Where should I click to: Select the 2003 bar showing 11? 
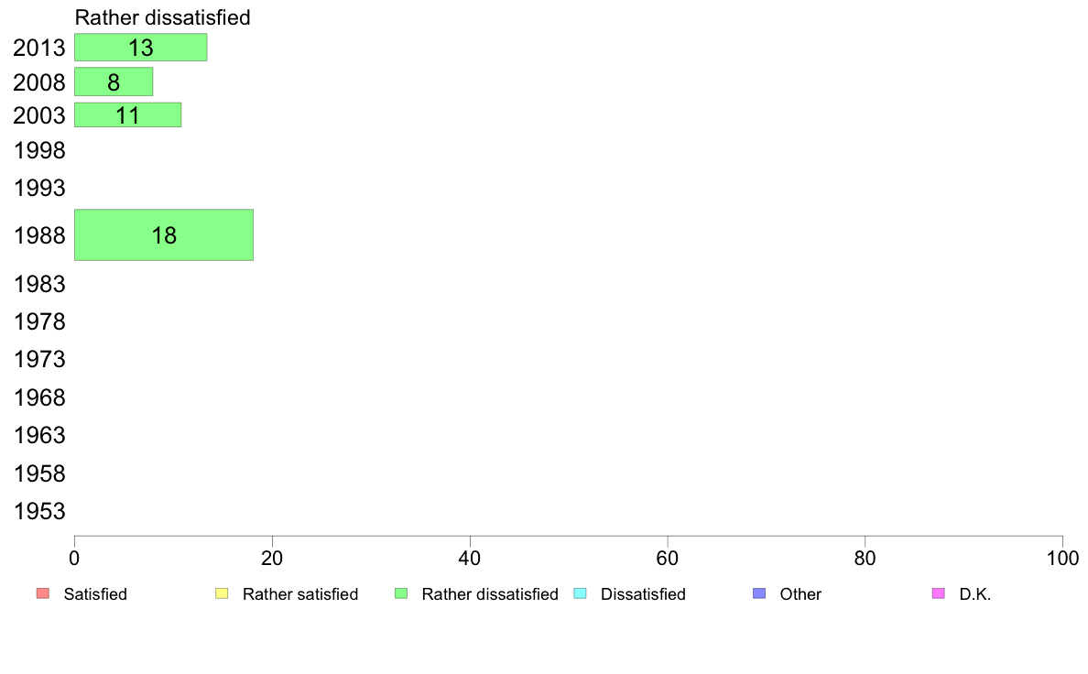pyautogui.click(x=127, y=115)
